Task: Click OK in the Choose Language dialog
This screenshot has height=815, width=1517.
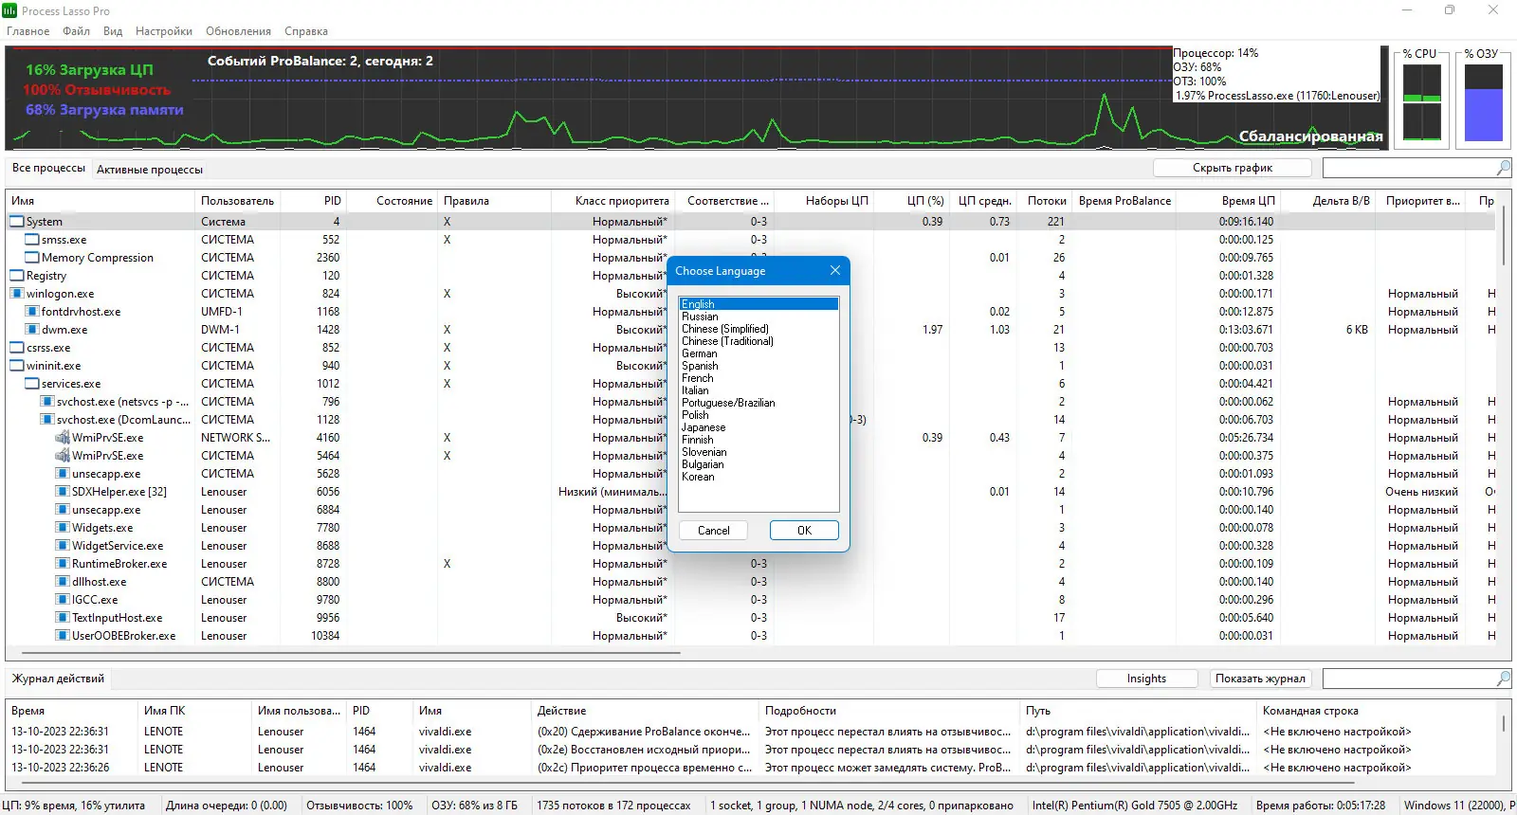Action: [x=804, y=531]
